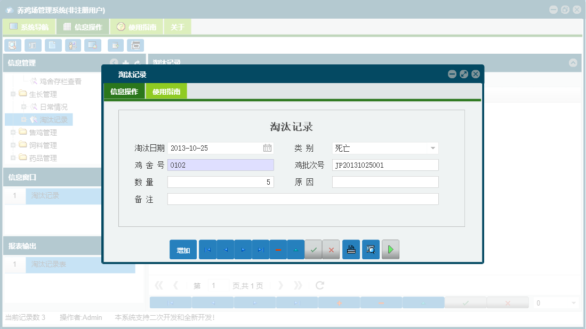Click the printer icon in the dialog

pyautogui.click(x=351, y=249)
